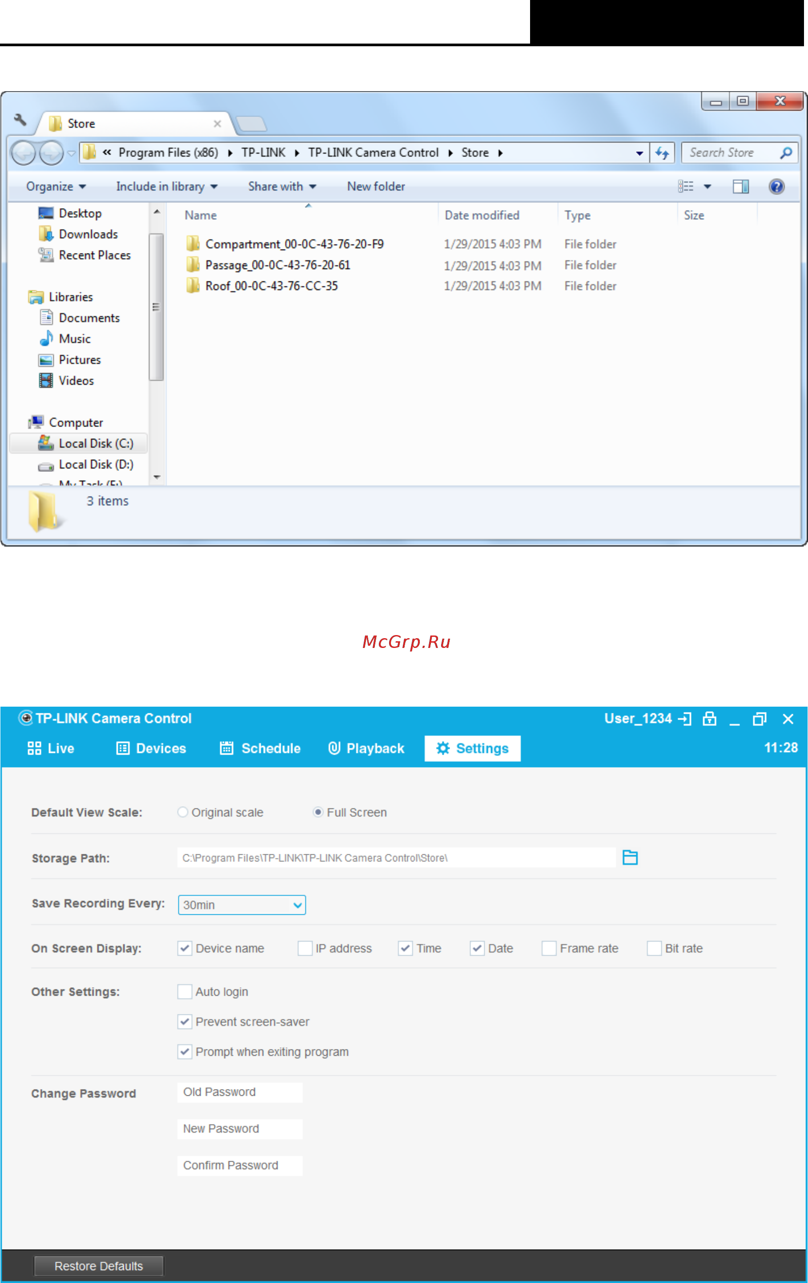
Task: Open the view options dropdown arrow
Action: point(708,186)
